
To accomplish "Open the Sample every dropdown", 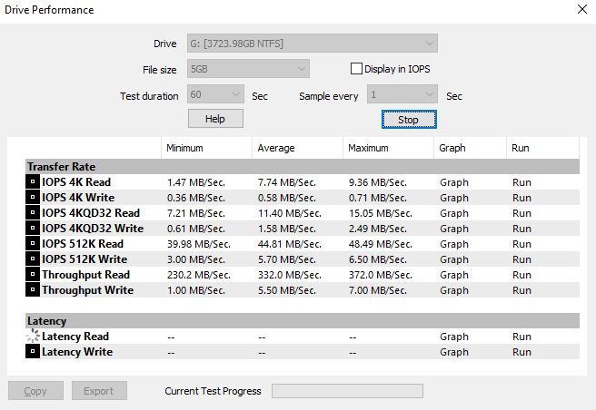I will [x=401, y=94].
